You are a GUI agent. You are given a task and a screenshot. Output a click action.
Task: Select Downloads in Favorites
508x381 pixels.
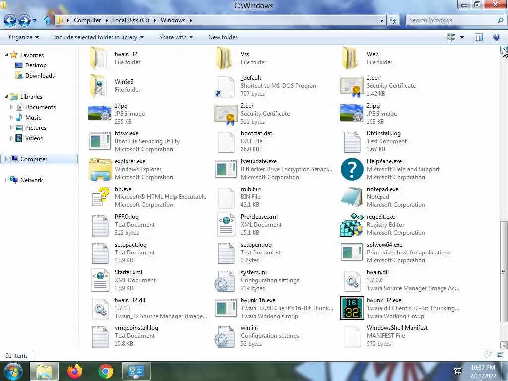[40, 76]
